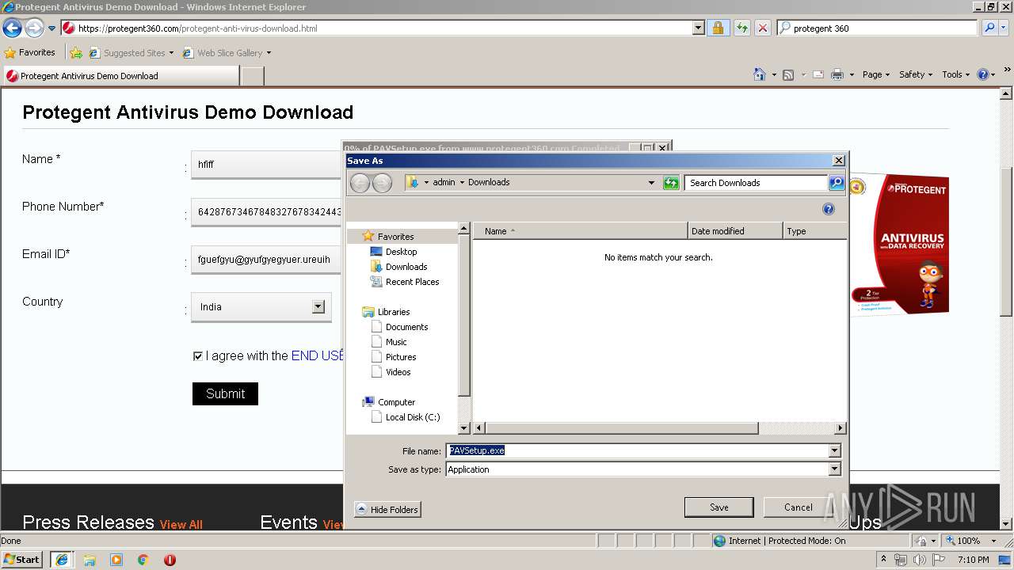This screenshot has height=570, width=1014.
Task: Click the security lock icon in address bar
Action: tap(718, 28)
